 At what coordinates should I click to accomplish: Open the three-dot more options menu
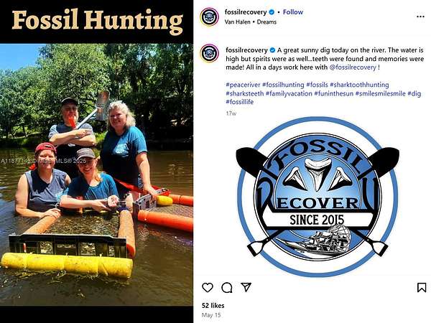(x=420, y=17)
